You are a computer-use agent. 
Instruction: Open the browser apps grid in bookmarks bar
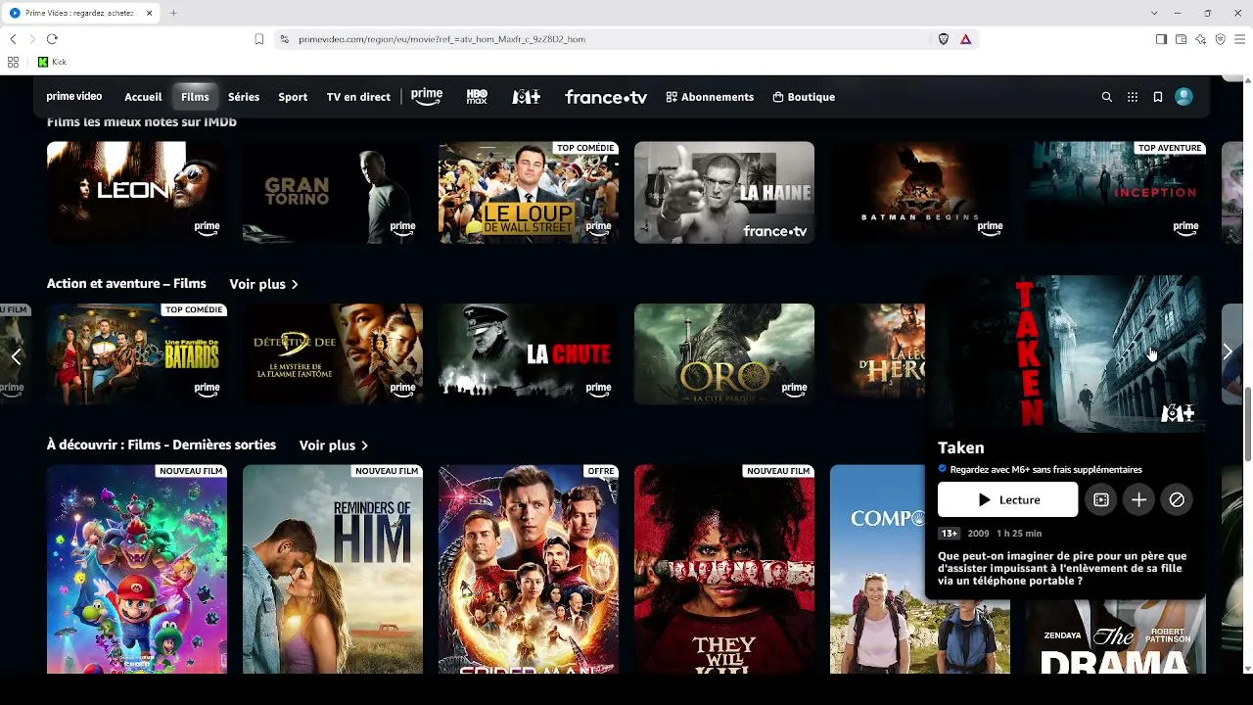click(x=13, y=62)
